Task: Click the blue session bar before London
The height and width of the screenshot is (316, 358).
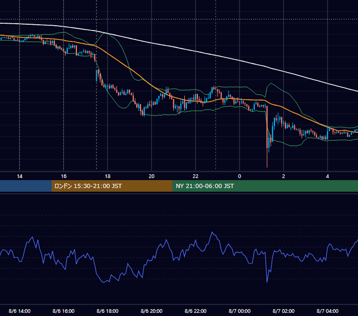Action: point(26,186)
